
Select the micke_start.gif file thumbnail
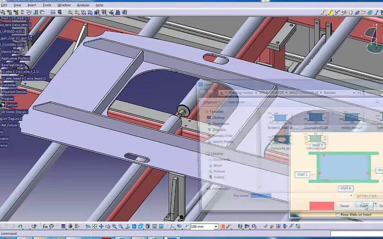(x=351, y=121)
